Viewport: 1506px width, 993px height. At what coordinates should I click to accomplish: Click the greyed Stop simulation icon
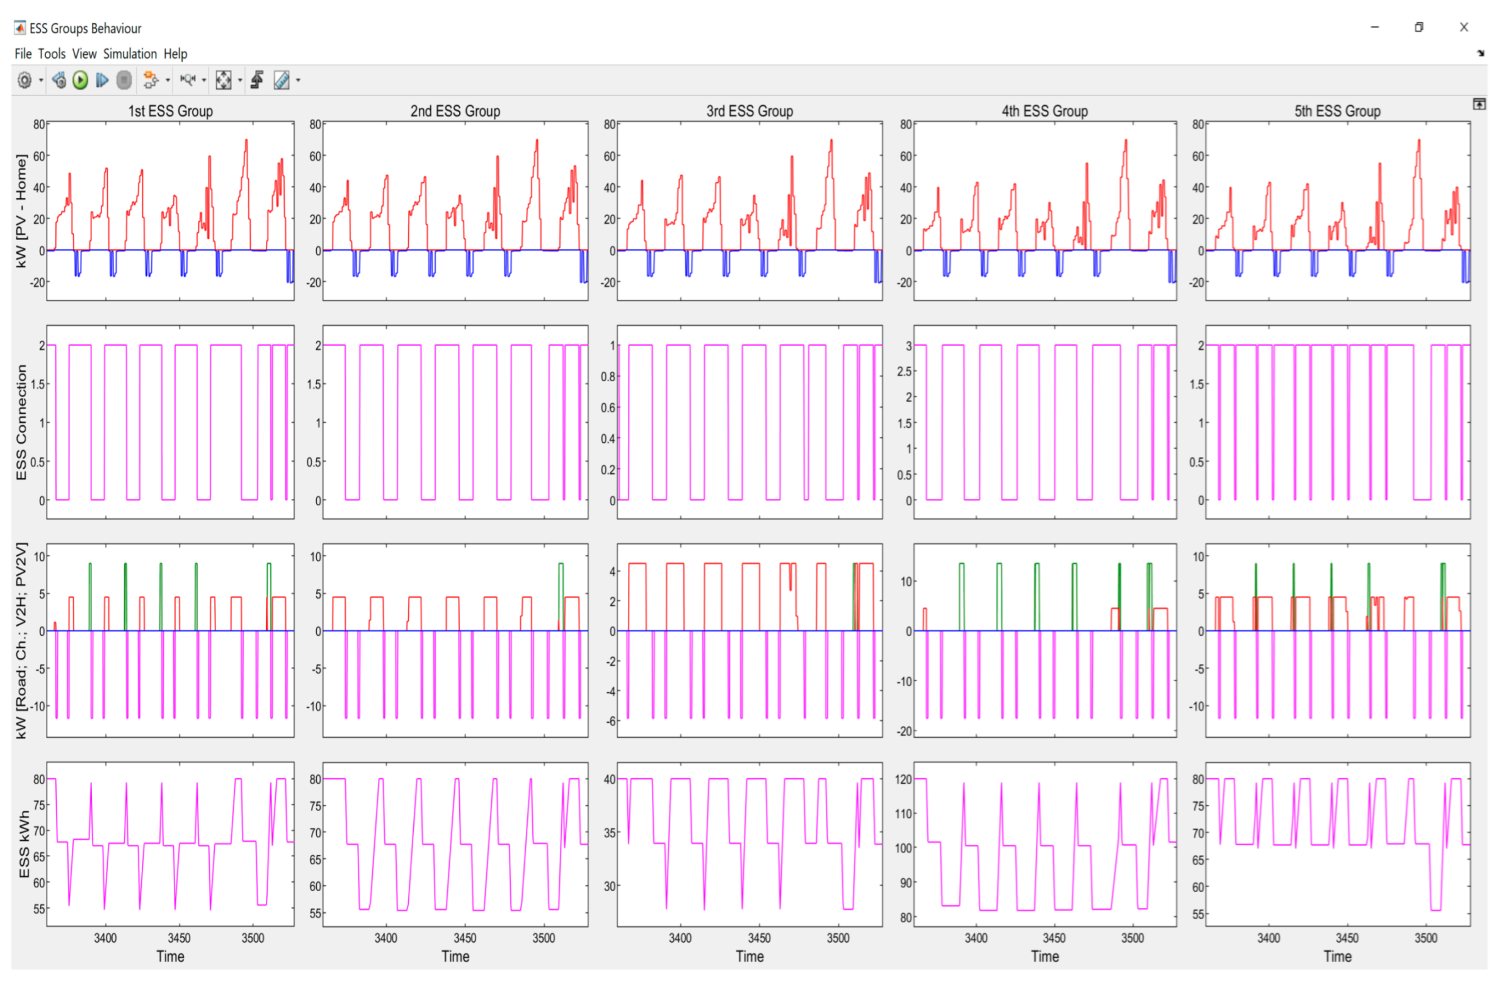coord(124,81)
